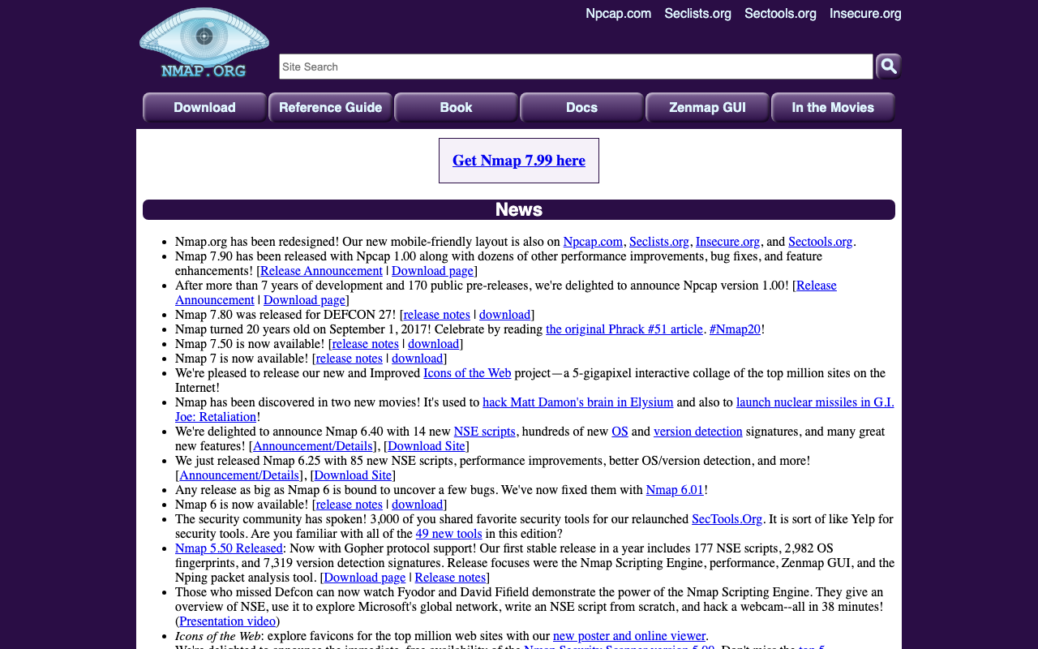Open Nmap 6.40 Download Site link

point(427,446)
